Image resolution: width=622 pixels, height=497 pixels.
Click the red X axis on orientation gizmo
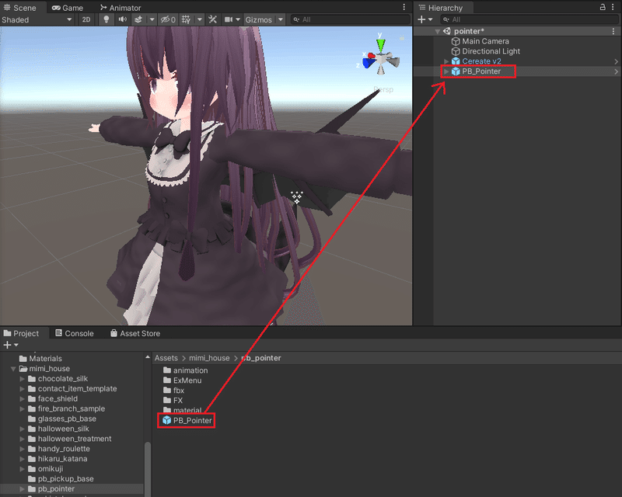pos(371,56)
